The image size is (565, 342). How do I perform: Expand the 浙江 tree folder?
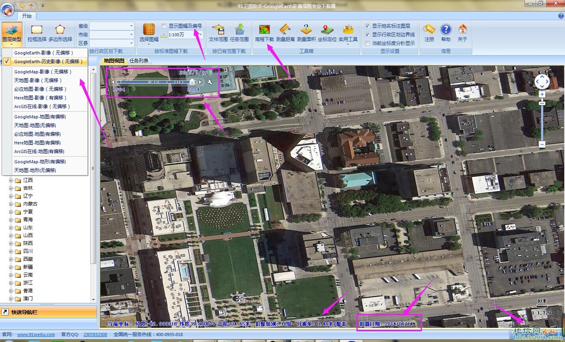click(x=11, y=283)
